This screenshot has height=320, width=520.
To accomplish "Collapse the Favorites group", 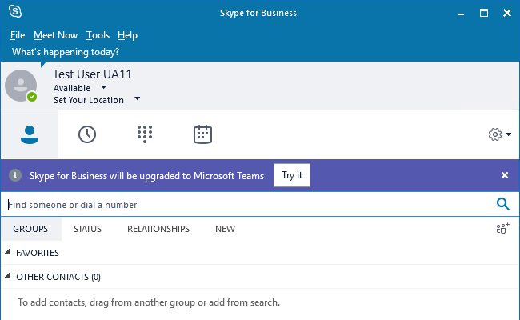I will point(8,253).
